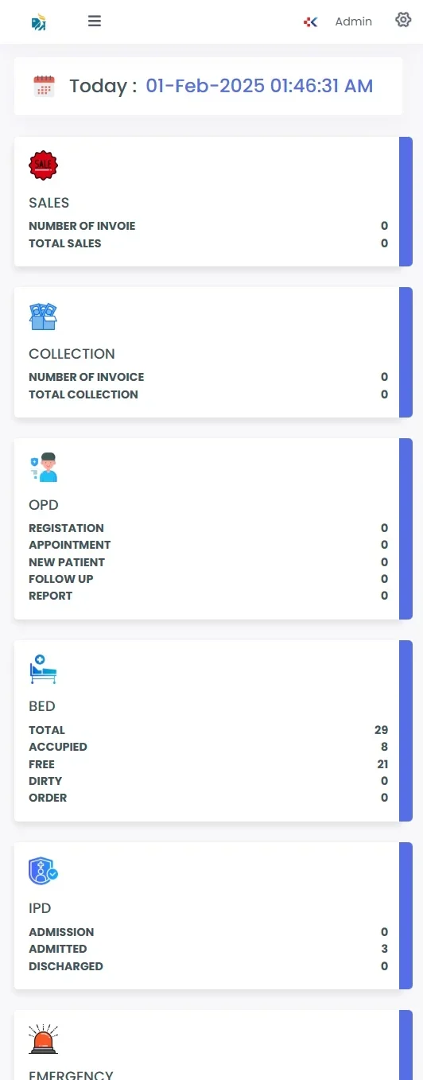The width and height of the screenshot is (423, 1080).
Task: Click the red-blue icon beside Admin
Action: pos(311,22)
